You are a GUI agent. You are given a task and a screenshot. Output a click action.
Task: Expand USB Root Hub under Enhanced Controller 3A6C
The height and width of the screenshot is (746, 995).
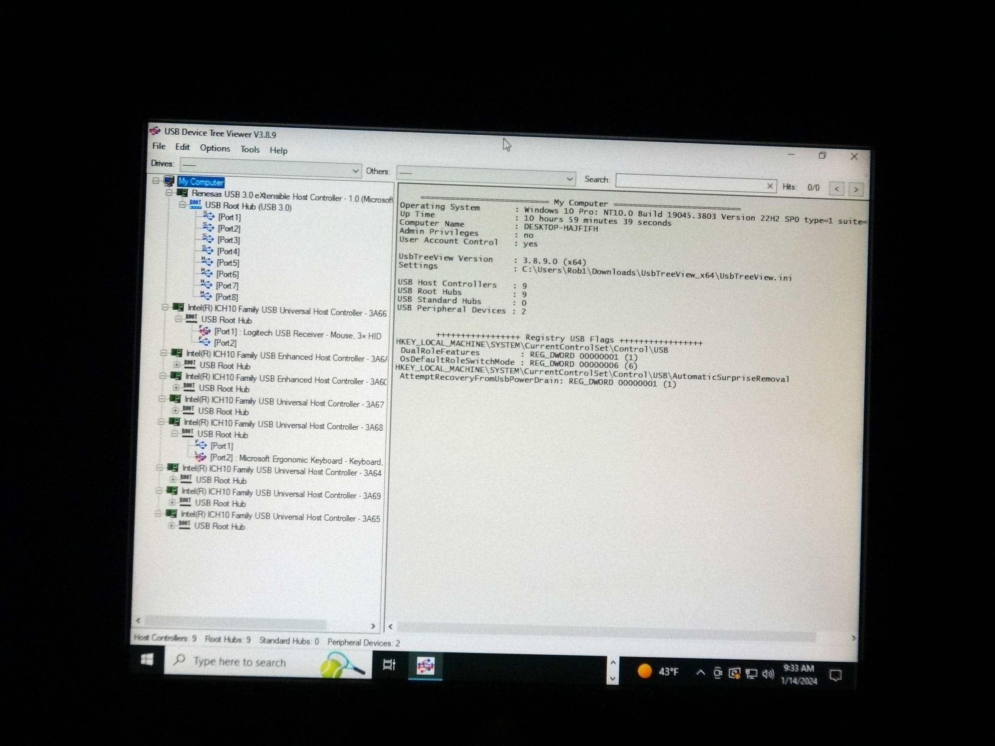click(x=176, y=388)
